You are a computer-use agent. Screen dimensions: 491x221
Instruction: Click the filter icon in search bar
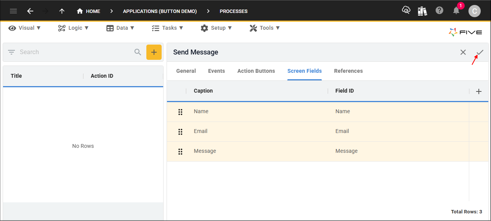tap(11, 52)
